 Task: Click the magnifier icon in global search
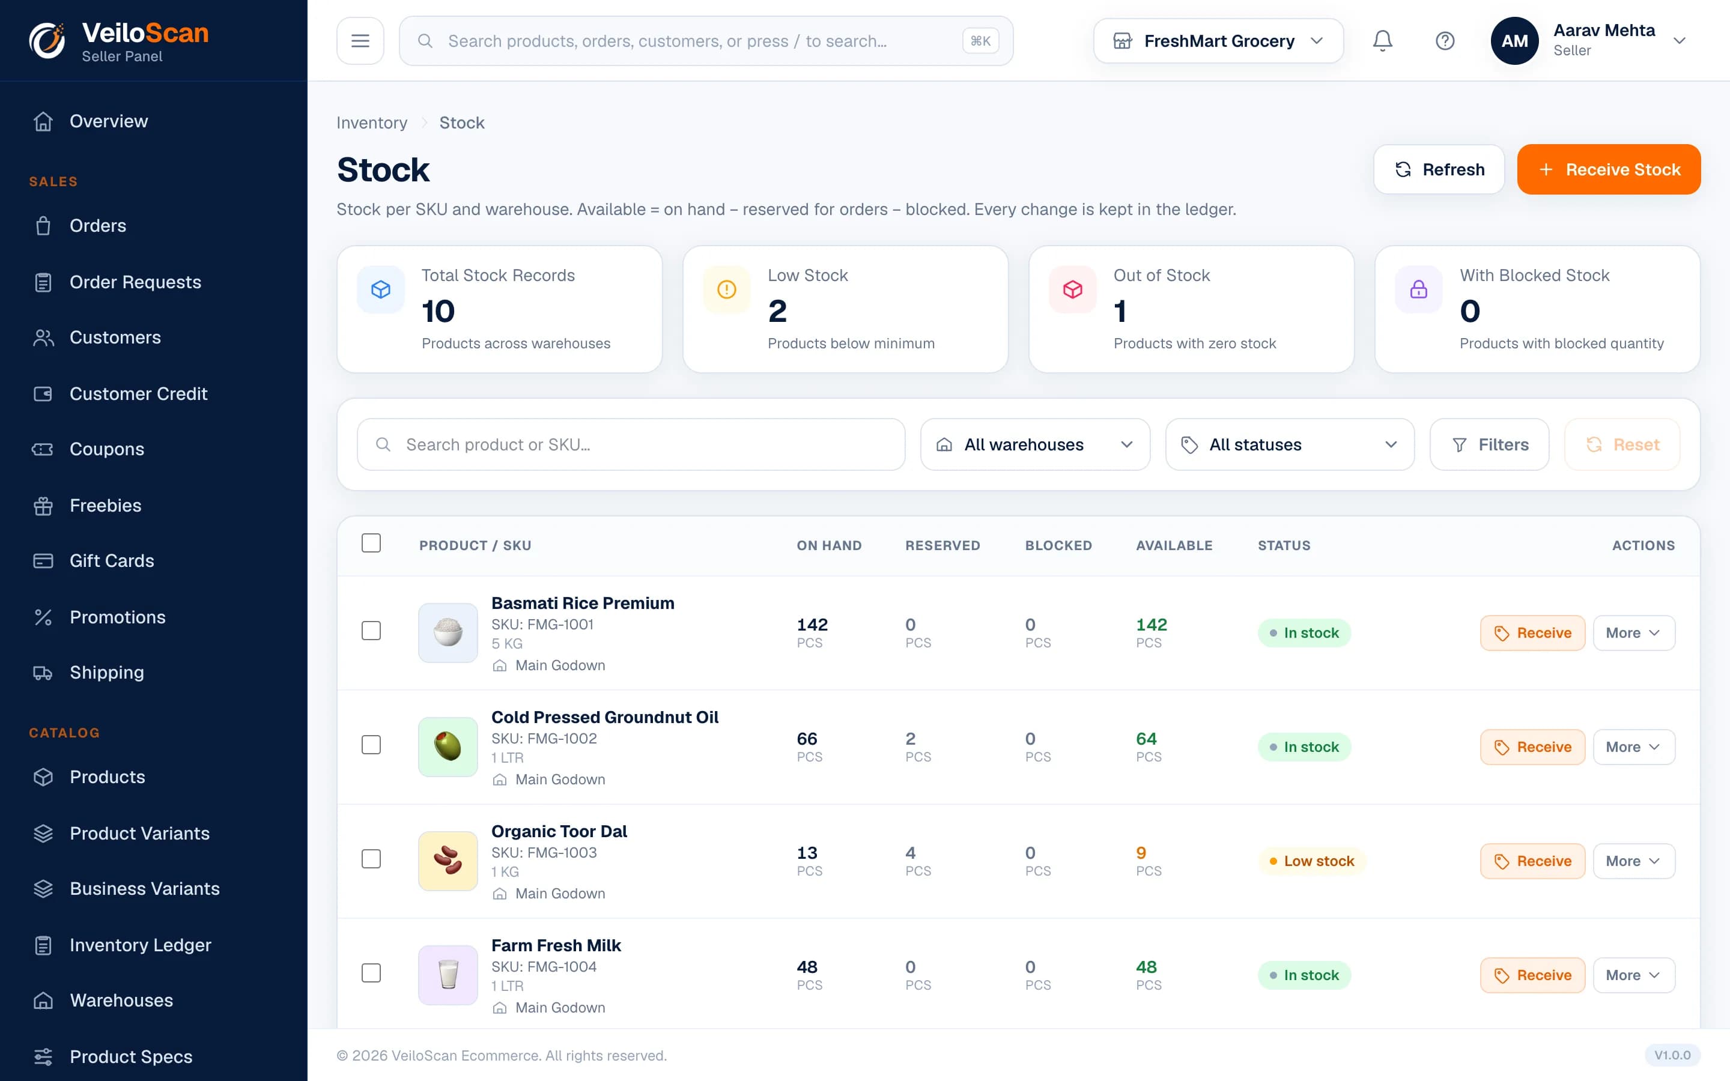tap(425, 41)
